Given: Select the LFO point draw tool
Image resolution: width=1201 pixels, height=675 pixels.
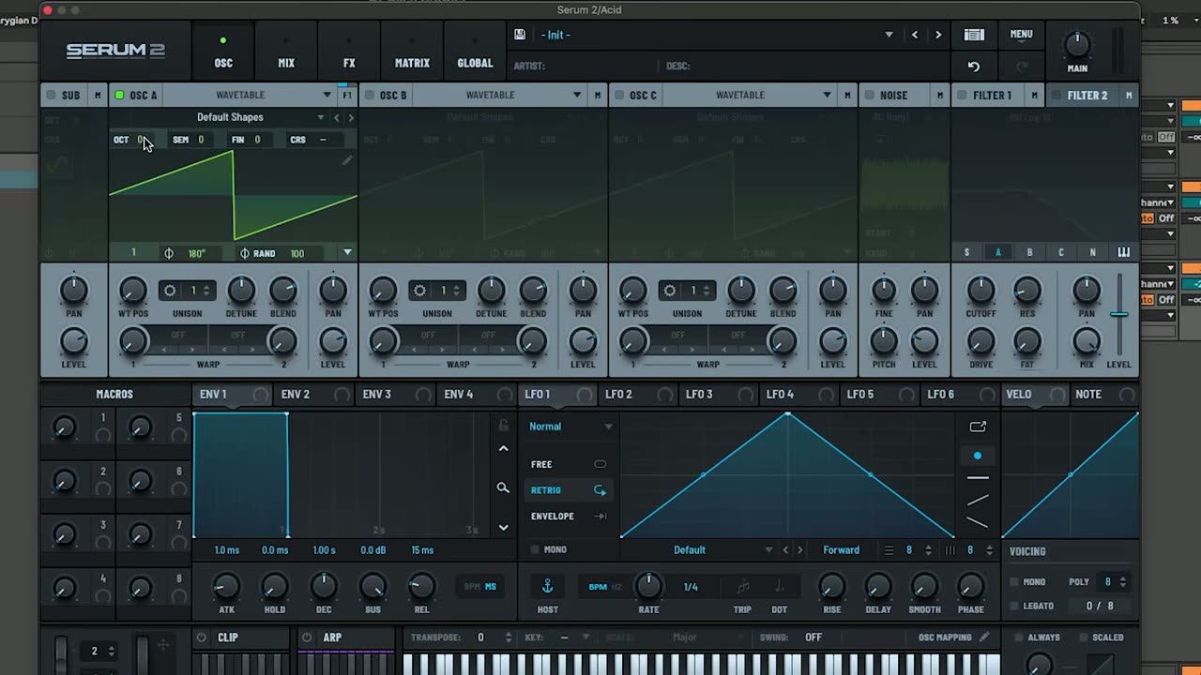Looking at the screenshot, I should tap(978, 456).
